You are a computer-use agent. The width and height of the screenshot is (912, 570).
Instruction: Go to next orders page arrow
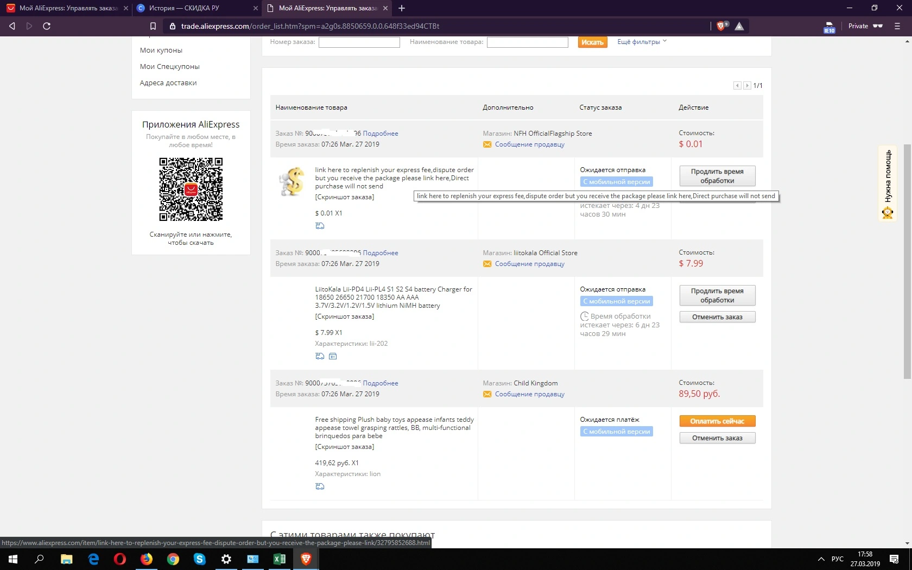[747, 85]
